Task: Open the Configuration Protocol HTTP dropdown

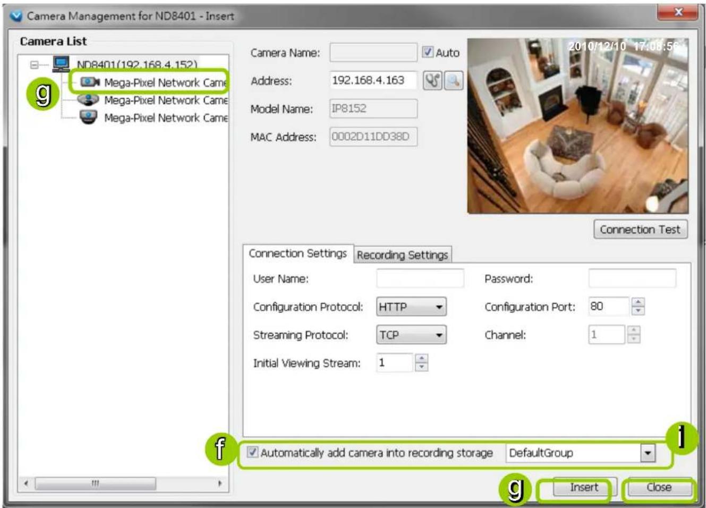Action: point(412,307)
